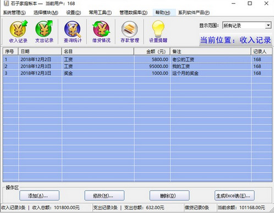Open the 设置(D) menu

(74, 13)
